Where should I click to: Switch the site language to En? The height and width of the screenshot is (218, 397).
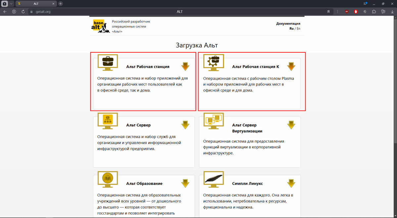click(298, 28)
